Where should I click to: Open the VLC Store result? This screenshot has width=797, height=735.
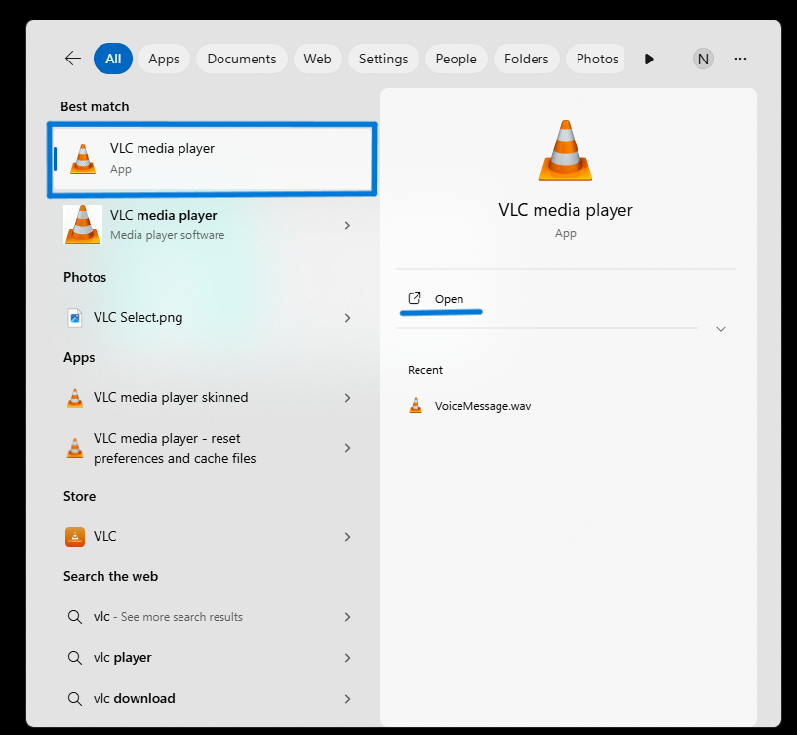[x=209, y=537]
